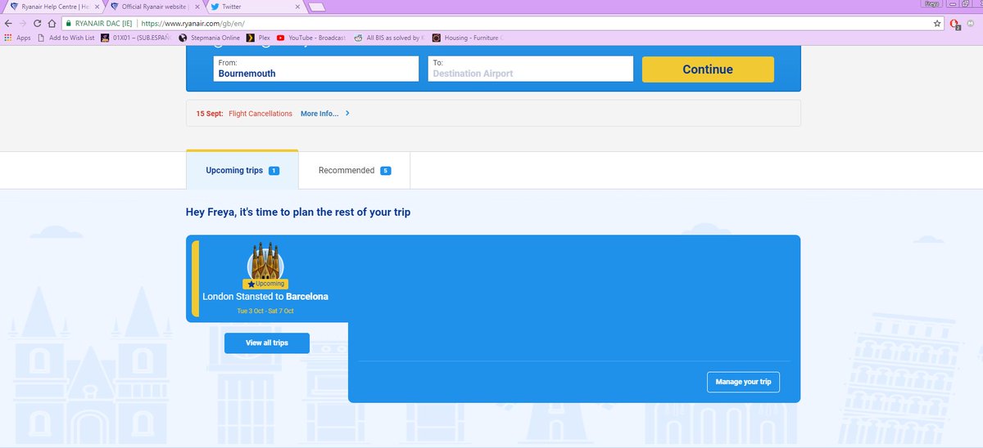Open the Add to Wish List bookmark
Screen dimensions: 983x448
click(x=66, y=38)
